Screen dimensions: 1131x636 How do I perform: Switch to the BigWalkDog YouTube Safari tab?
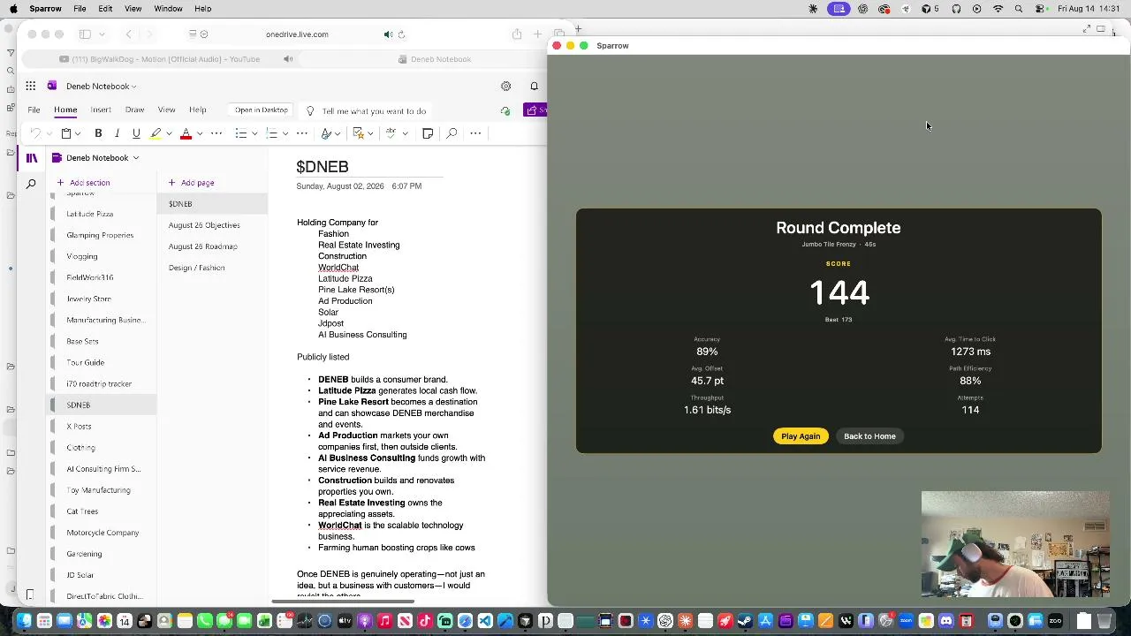click(159, 59)
